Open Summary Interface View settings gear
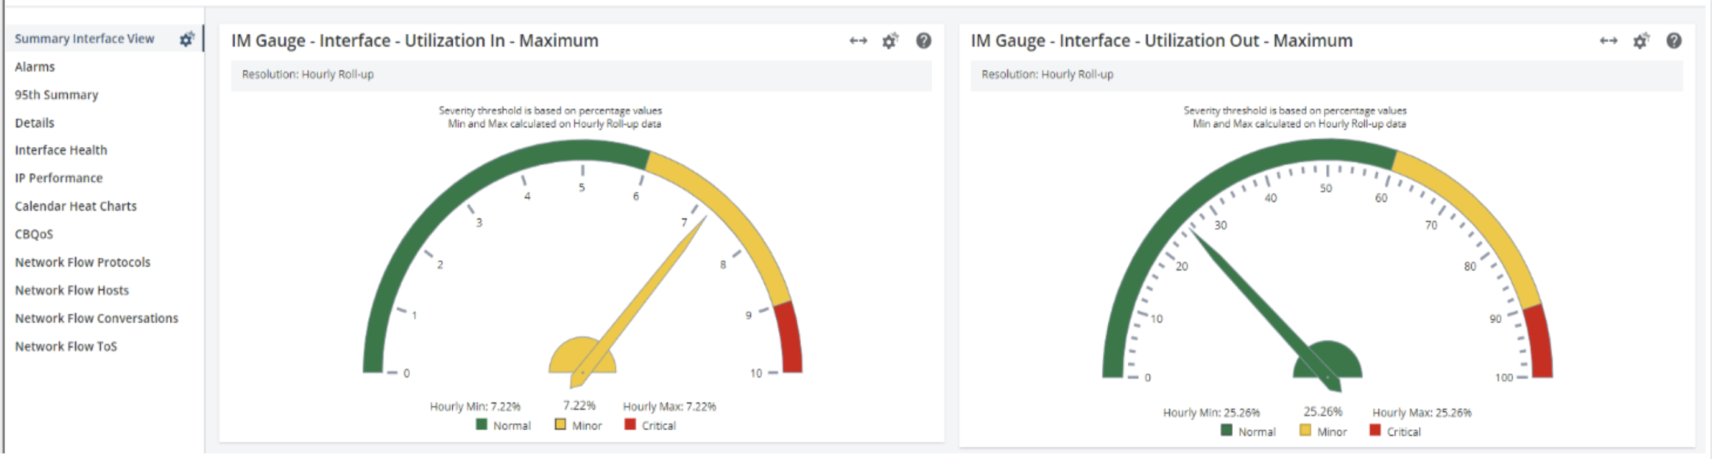Viewport: 1713px width, 459px height. (187, 39)
